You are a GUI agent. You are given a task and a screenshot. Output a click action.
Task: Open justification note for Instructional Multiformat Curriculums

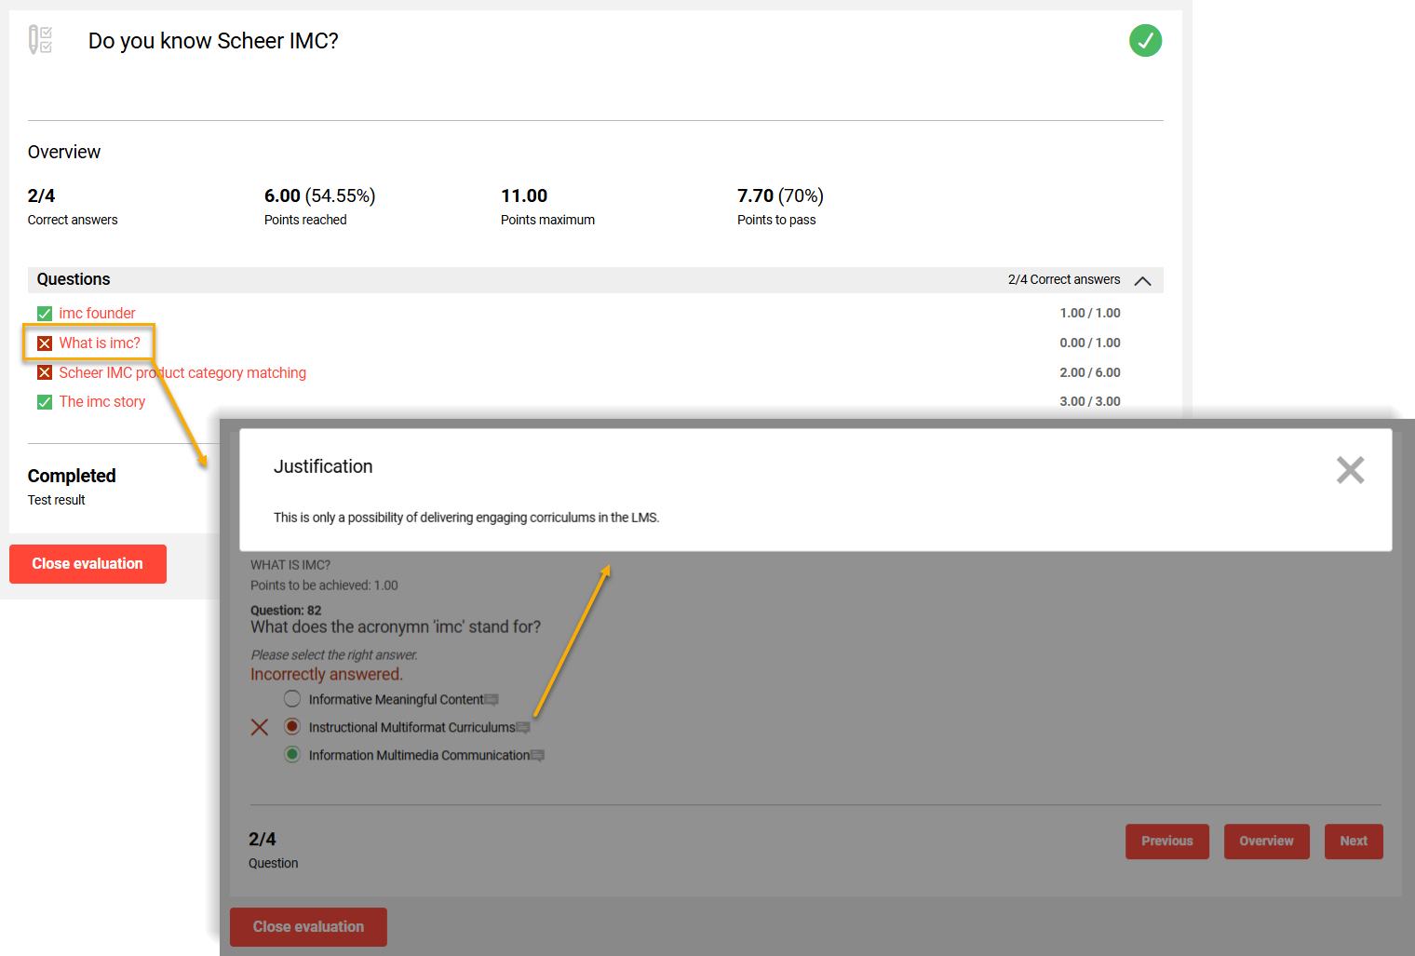(523, 728)
